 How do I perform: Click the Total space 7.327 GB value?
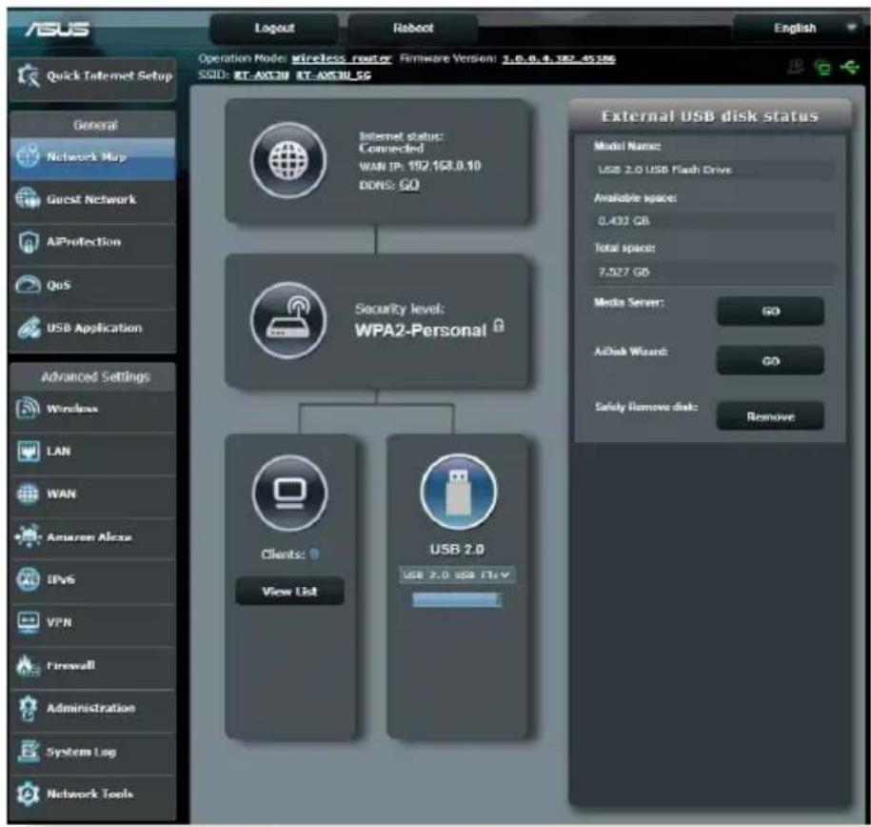[713, 272]
